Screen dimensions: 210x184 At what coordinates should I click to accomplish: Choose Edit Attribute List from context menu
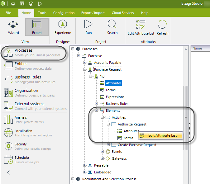(x=160, y=135)
